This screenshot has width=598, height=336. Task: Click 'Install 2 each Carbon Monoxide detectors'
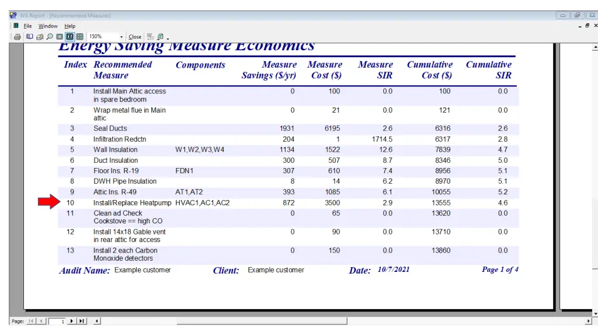tap(126, 254)
